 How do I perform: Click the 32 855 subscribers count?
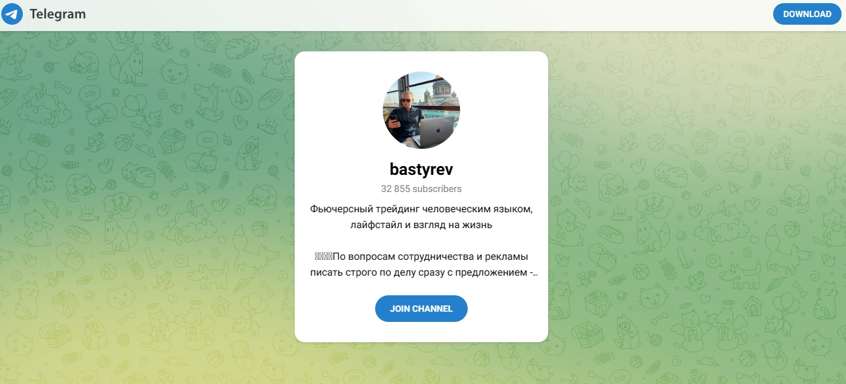421,189
